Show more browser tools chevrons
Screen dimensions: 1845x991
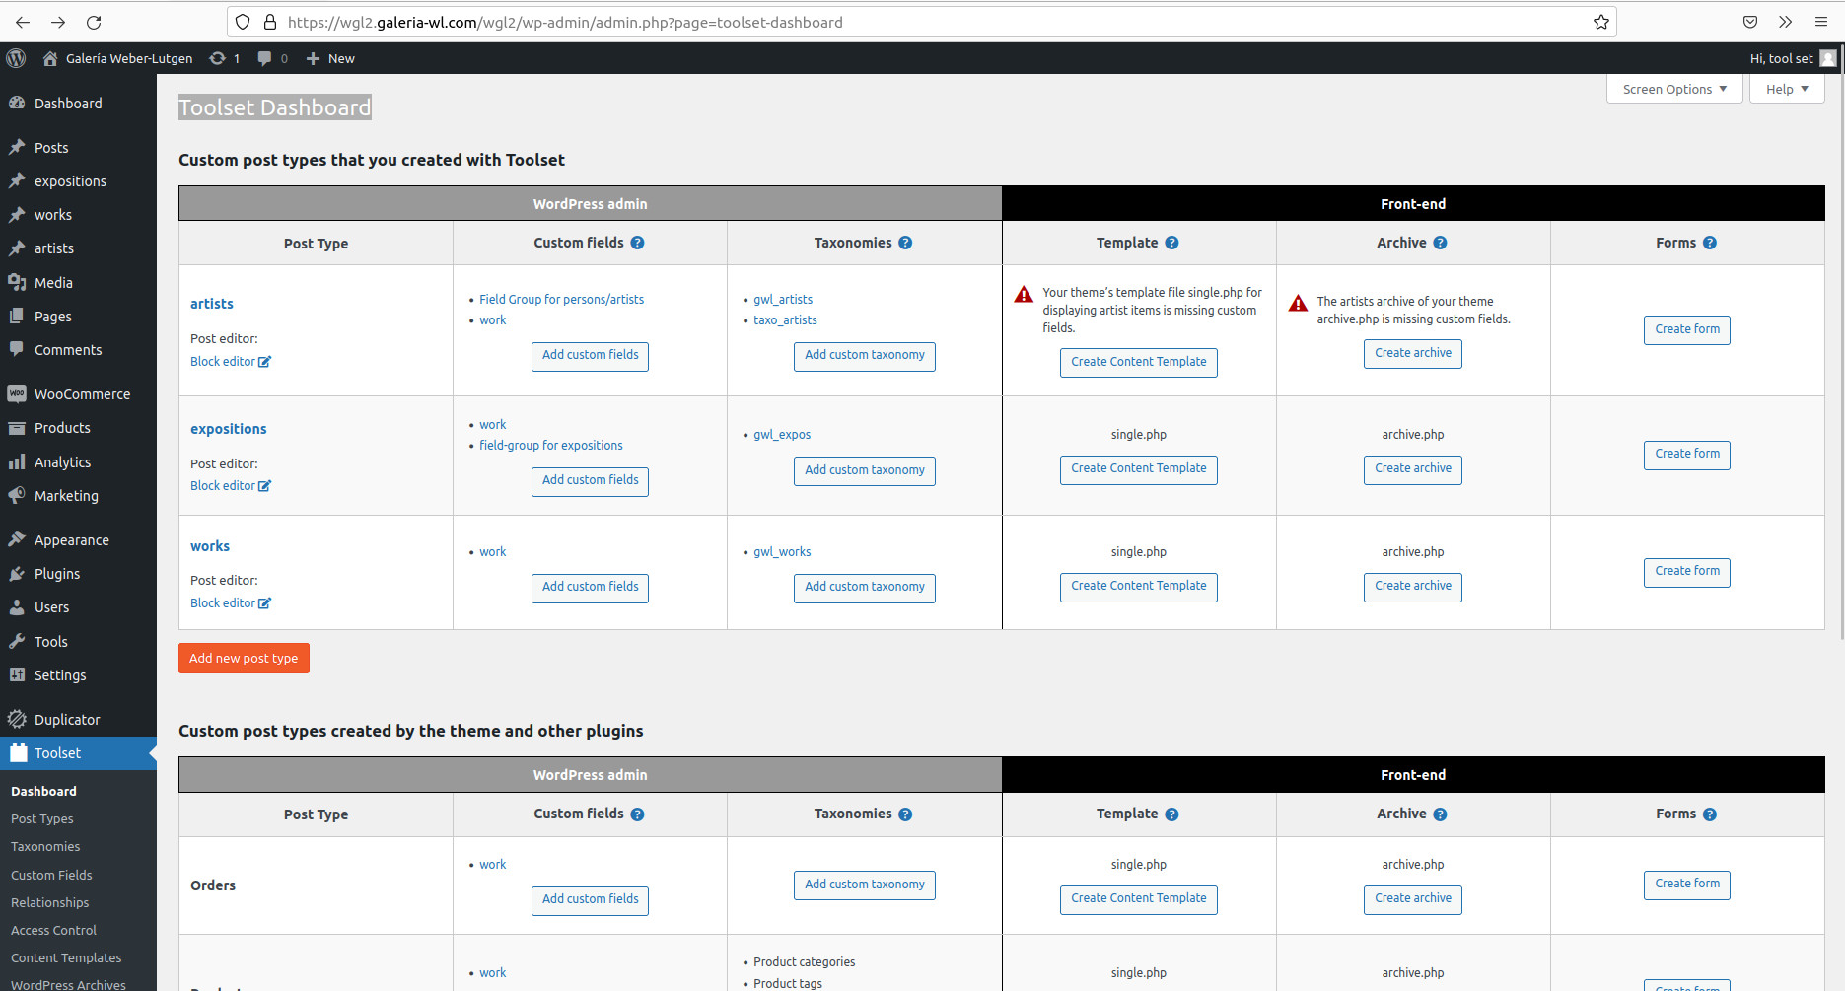point(1786,22)
